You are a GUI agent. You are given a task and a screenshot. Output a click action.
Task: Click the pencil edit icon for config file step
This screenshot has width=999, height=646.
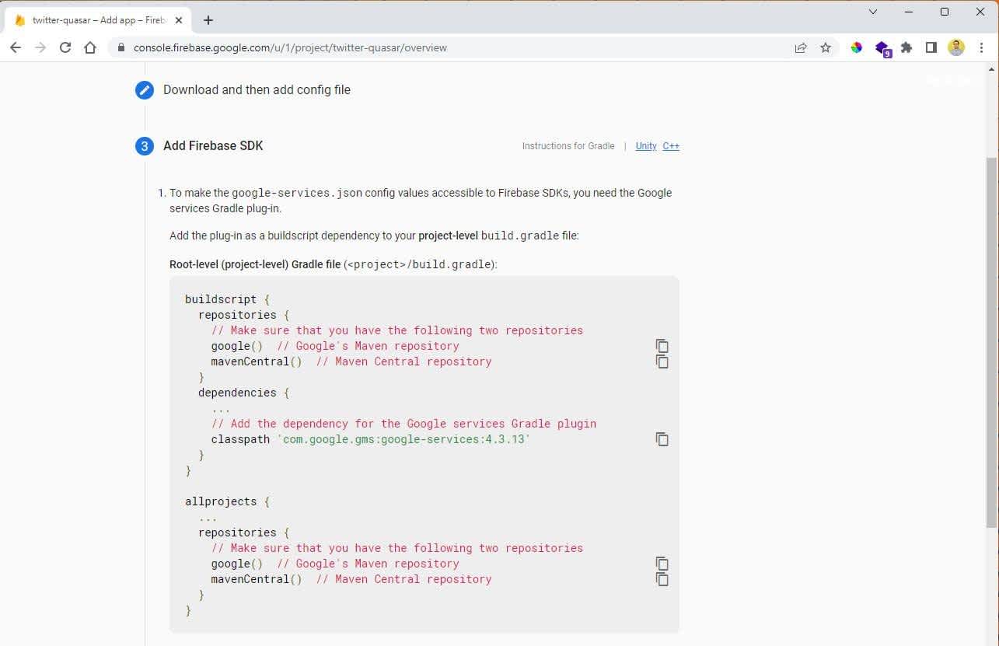pyautogui.click(x=145, y=90)
